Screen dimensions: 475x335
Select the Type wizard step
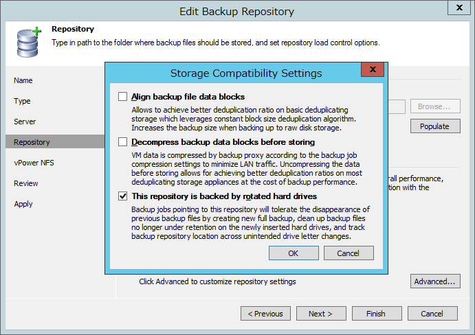coord(22,101)
